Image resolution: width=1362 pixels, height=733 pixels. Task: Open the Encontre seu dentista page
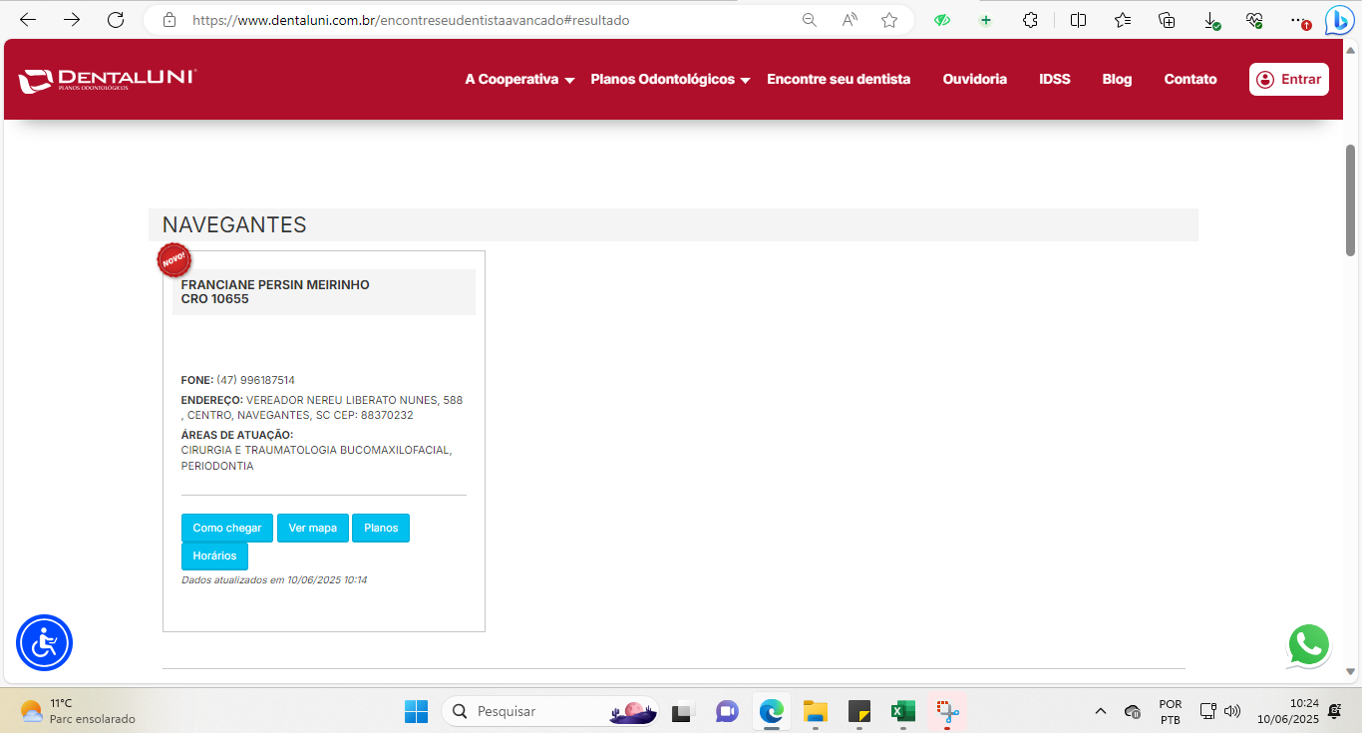tap(839, 80)
